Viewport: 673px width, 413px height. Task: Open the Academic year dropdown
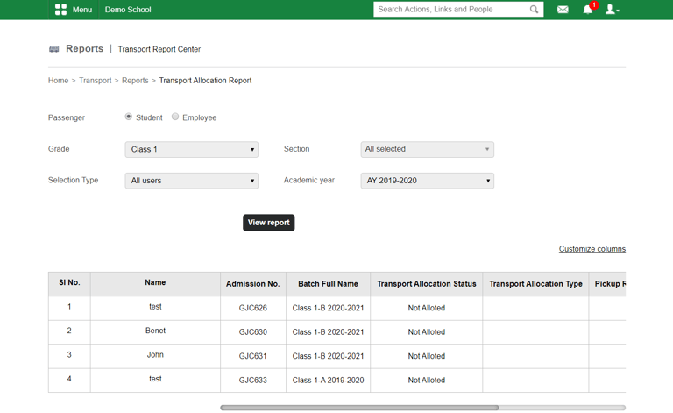[427, 181]
